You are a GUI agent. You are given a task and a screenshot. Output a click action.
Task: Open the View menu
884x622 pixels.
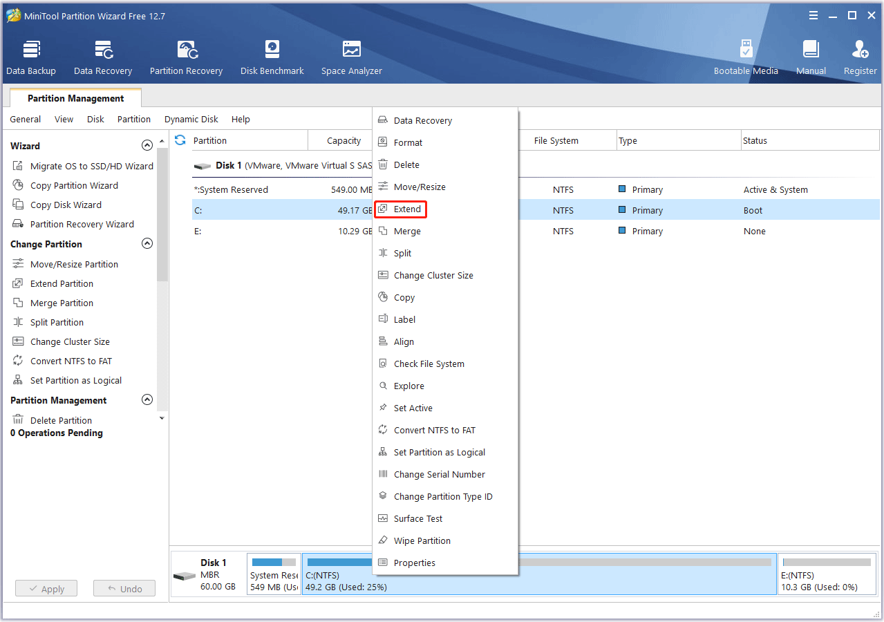click(x=64, y=119)
